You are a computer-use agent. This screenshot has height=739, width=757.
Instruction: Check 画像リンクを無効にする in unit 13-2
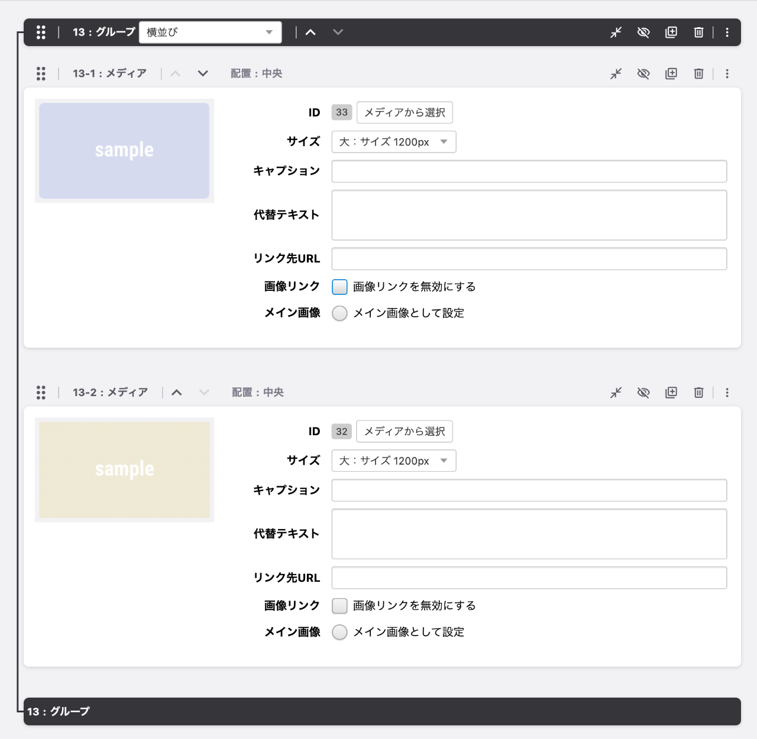coord(339,605)
